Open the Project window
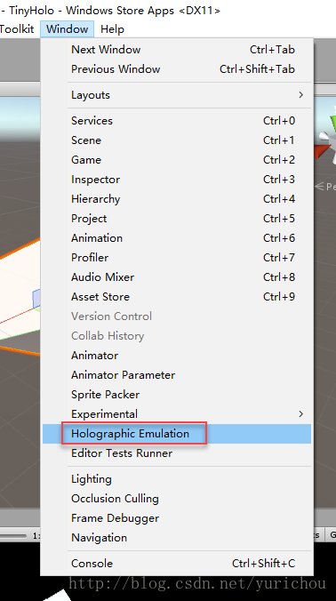Screen dimensions: 336x601 click(x=177, y=219)
